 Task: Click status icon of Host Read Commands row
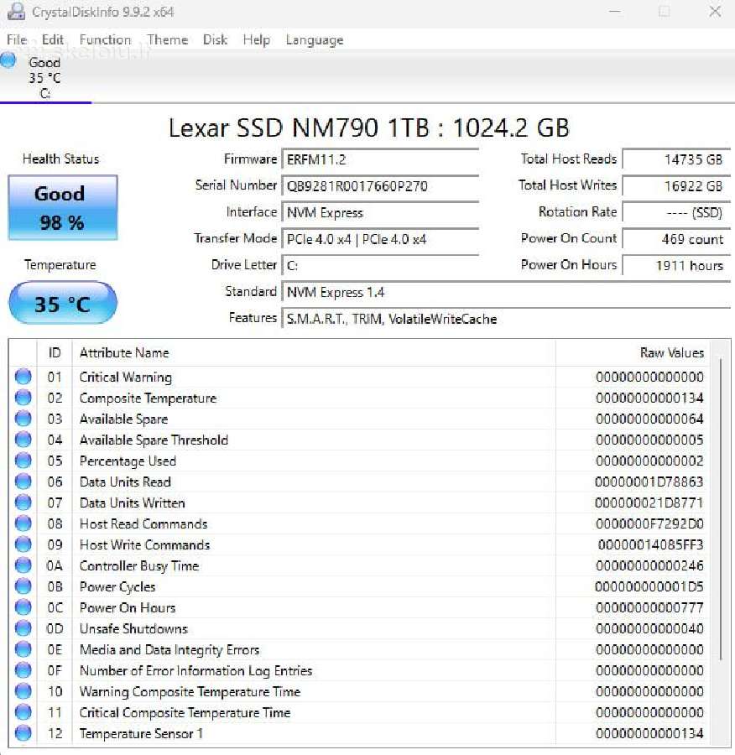[23, 523]
